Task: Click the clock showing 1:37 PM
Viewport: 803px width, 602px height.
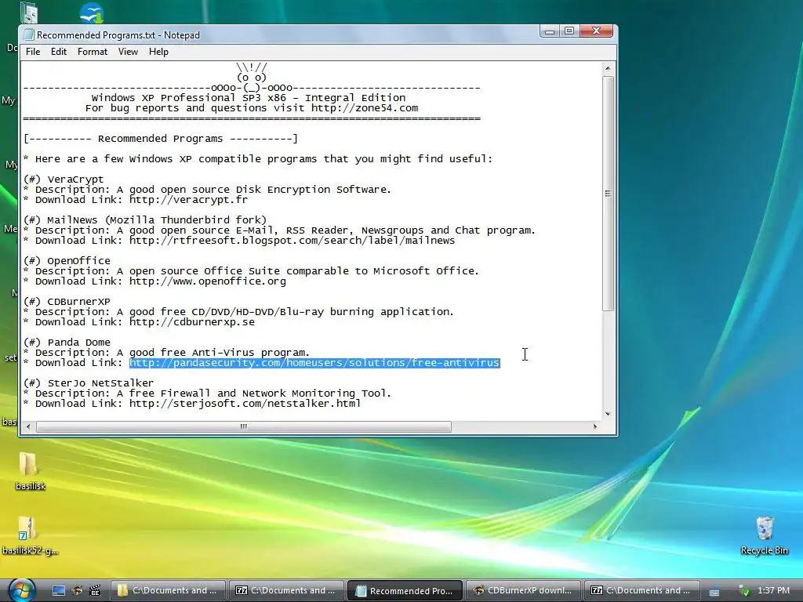Action: [x=773, y=591]
